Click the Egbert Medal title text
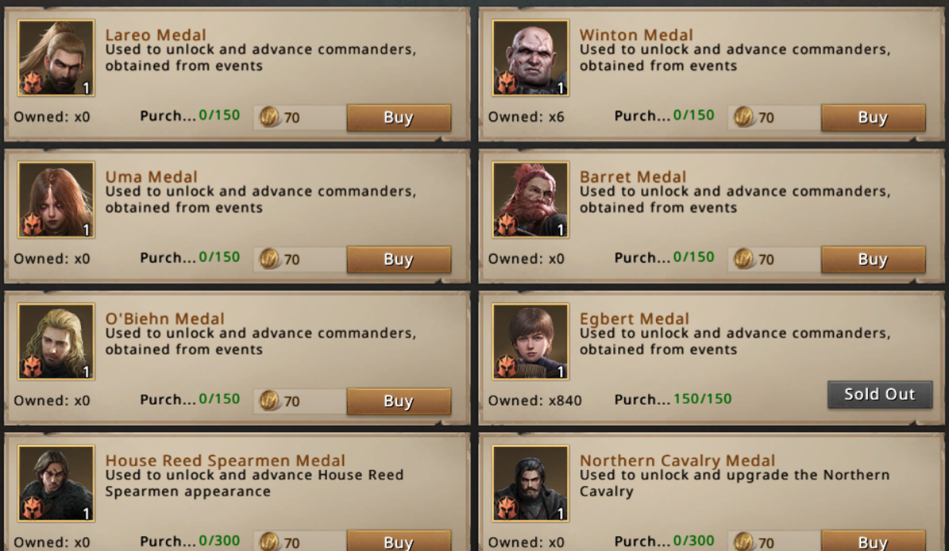949x551 pixels. (634, 318)
